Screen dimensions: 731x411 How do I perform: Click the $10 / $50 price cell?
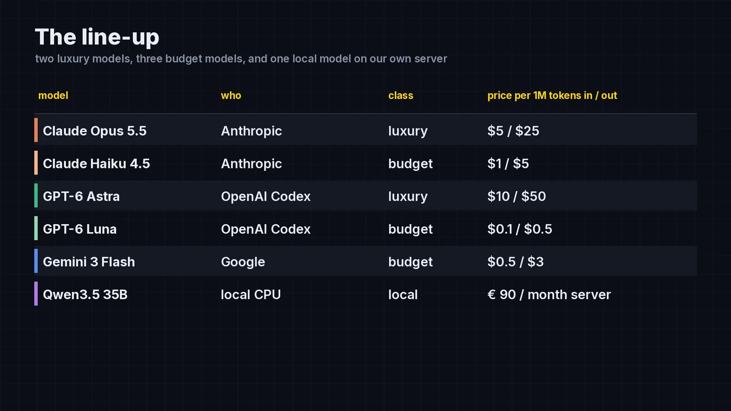(516, 196)
